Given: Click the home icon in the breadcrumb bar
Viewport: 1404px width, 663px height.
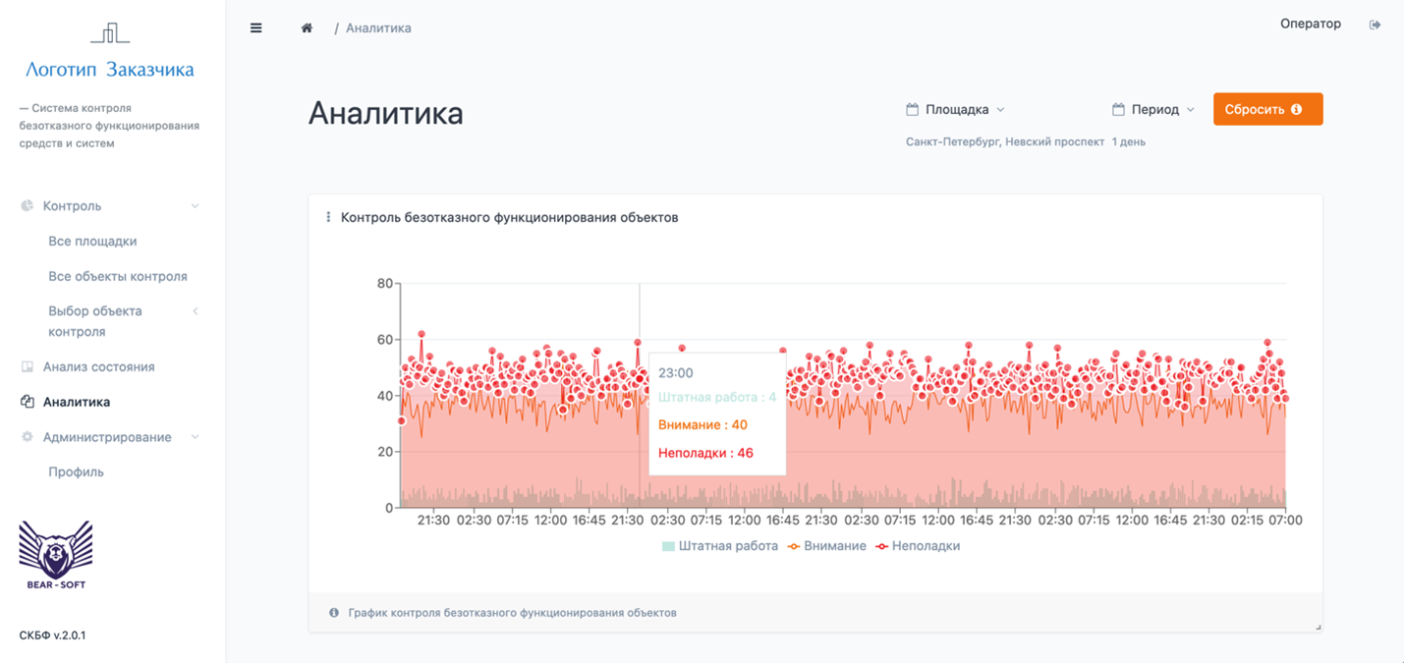Looking at the screenshot, I should coord(307,28).
